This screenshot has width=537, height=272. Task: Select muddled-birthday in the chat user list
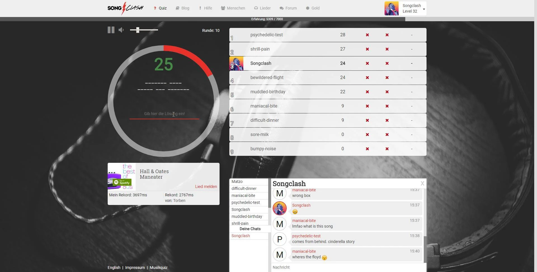pos(249,216)
